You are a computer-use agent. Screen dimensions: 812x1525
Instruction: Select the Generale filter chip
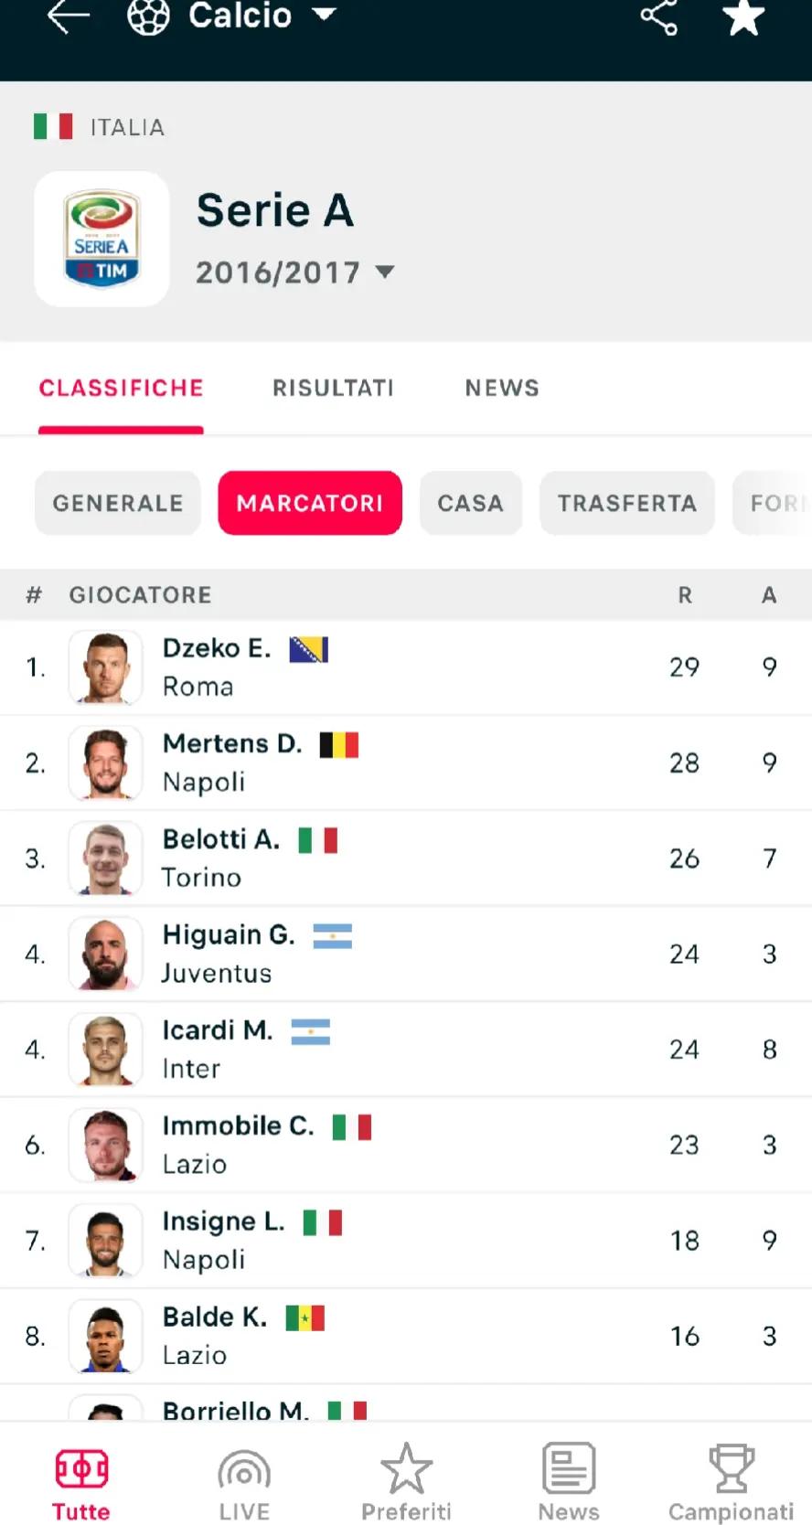coord(118,503)
